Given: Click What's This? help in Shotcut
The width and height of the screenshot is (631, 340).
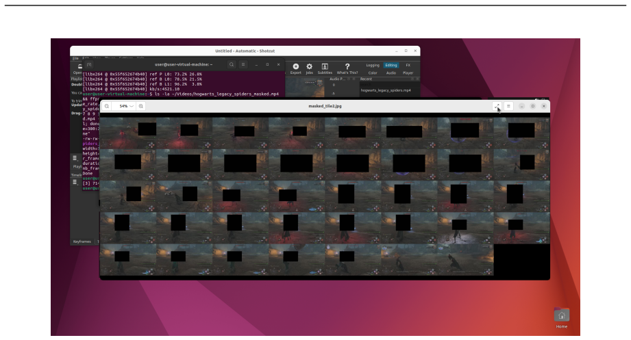Looking at the screenshot, I should 347,68.
